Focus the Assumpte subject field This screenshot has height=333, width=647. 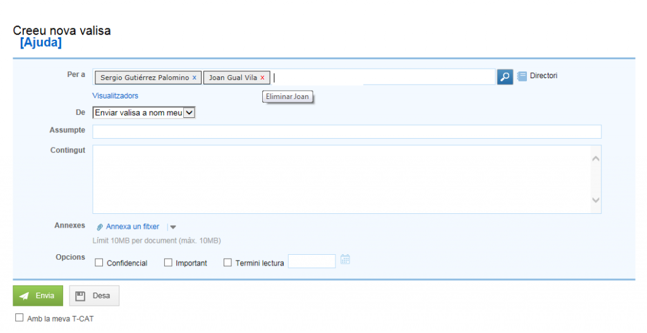(346, 131)
